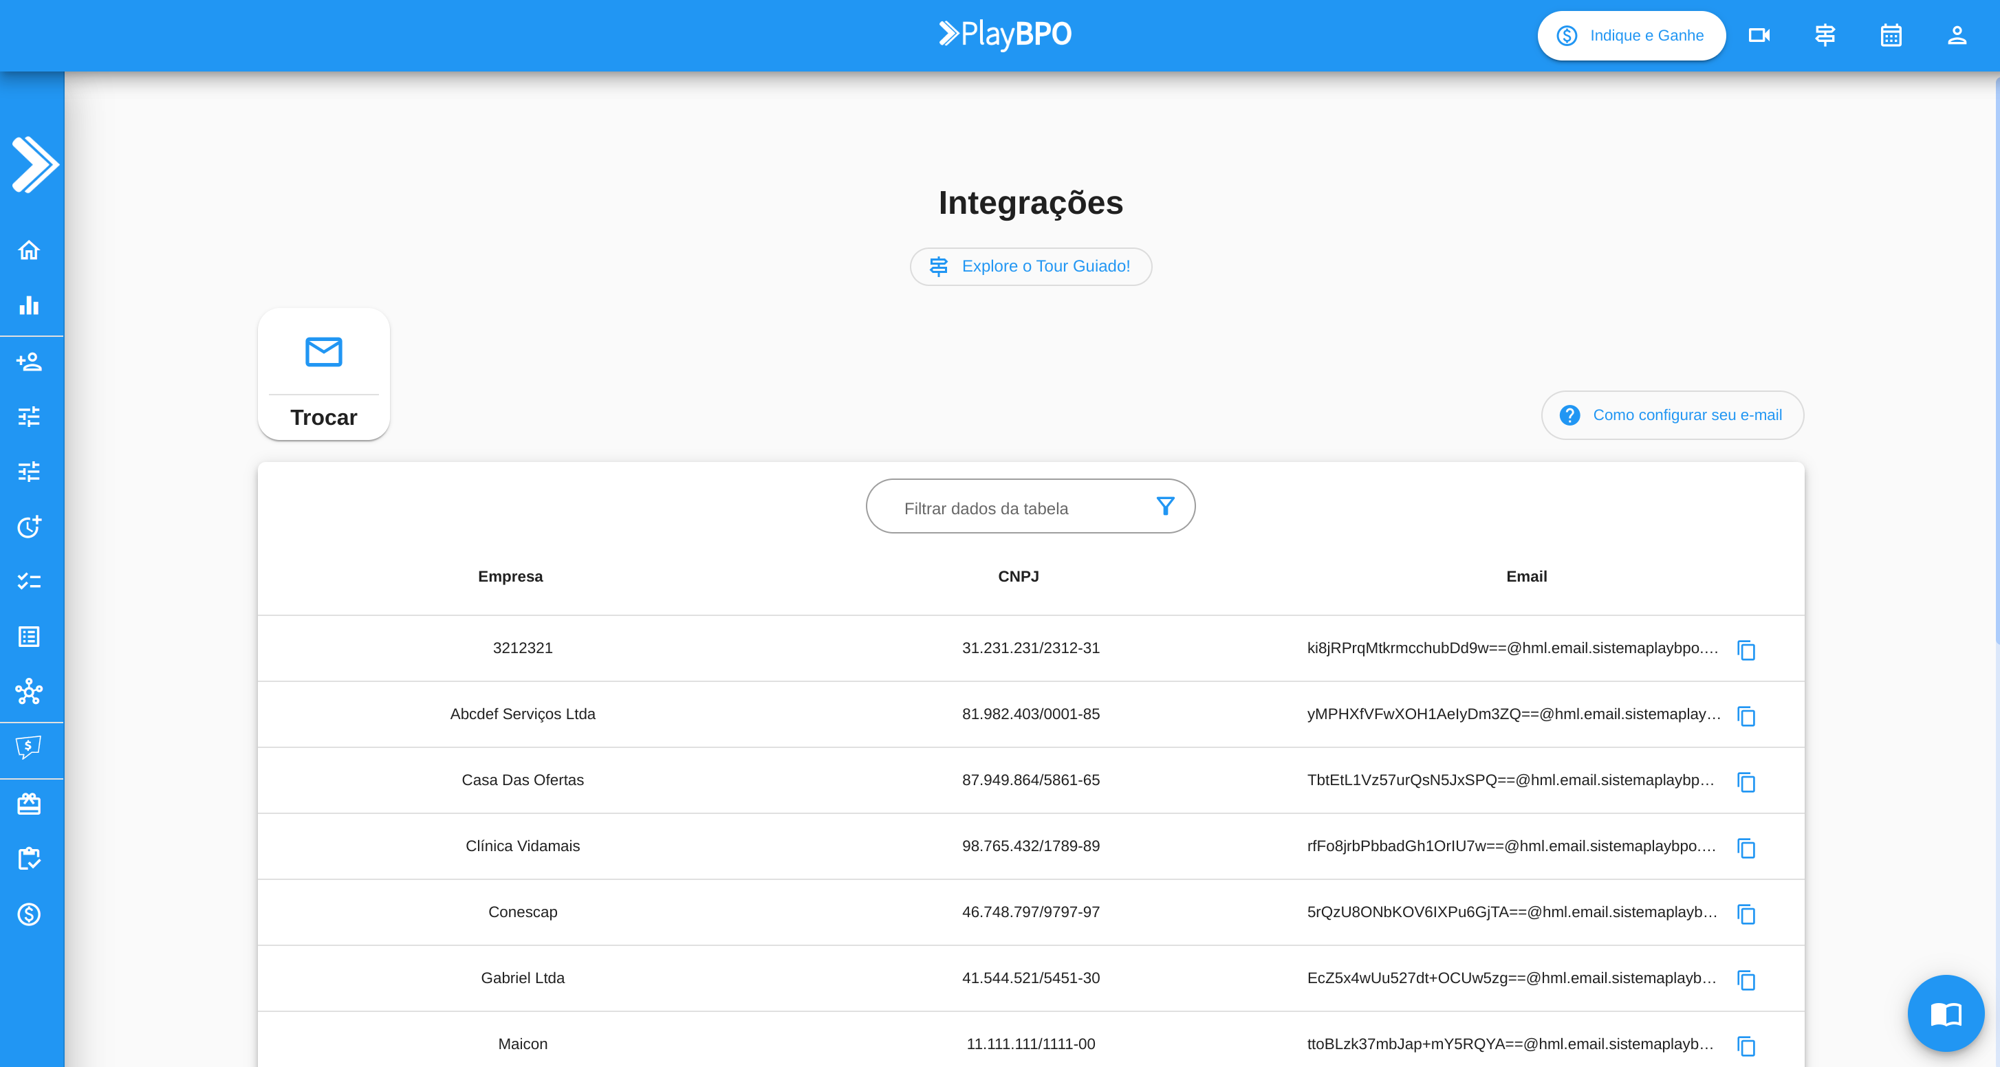Expand sidebar with double-chevron logo

34,164
